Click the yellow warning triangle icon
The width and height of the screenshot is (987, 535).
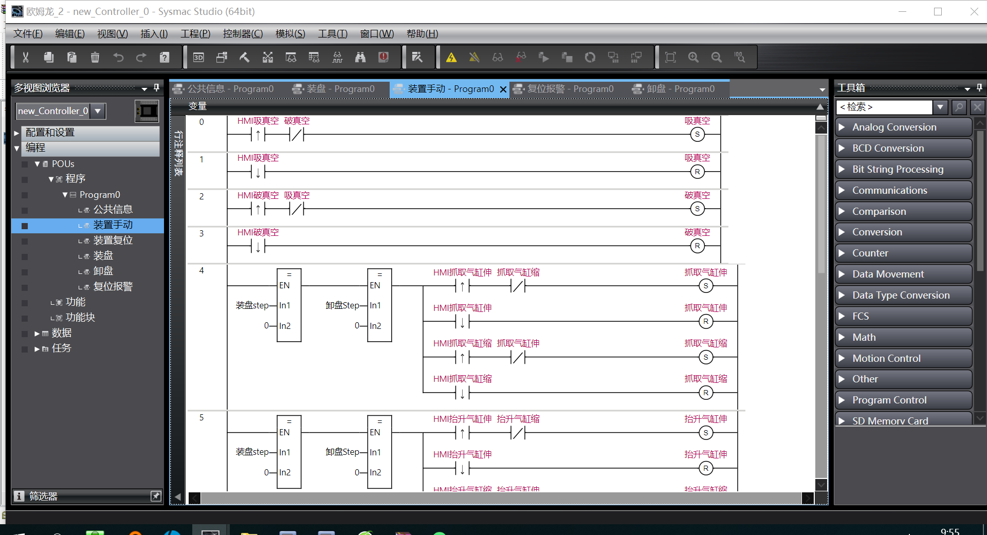click(451, 57)
